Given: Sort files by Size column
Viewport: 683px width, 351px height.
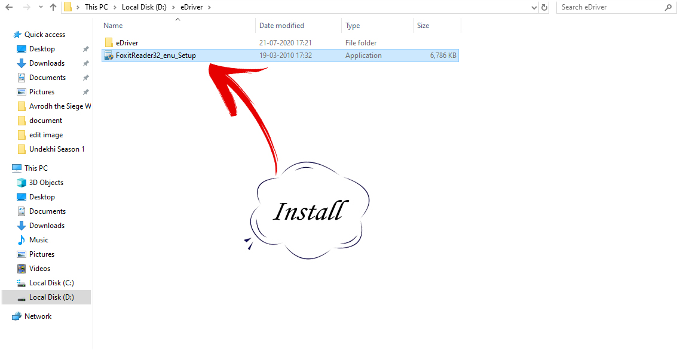Looking at the screenshot, I should 423,26.
